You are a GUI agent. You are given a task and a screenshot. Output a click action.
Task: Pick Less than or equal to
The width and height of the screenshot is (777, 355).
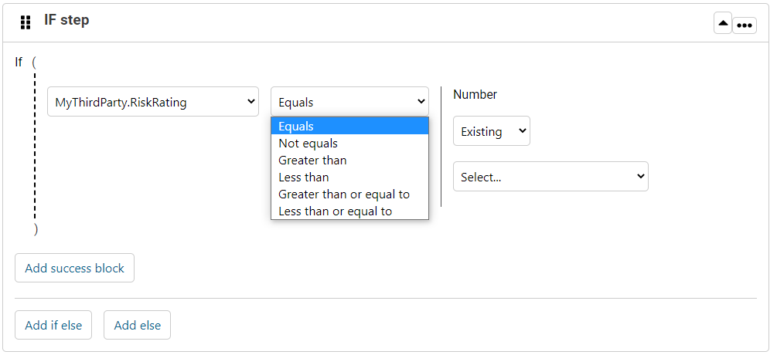pos(350,211)
